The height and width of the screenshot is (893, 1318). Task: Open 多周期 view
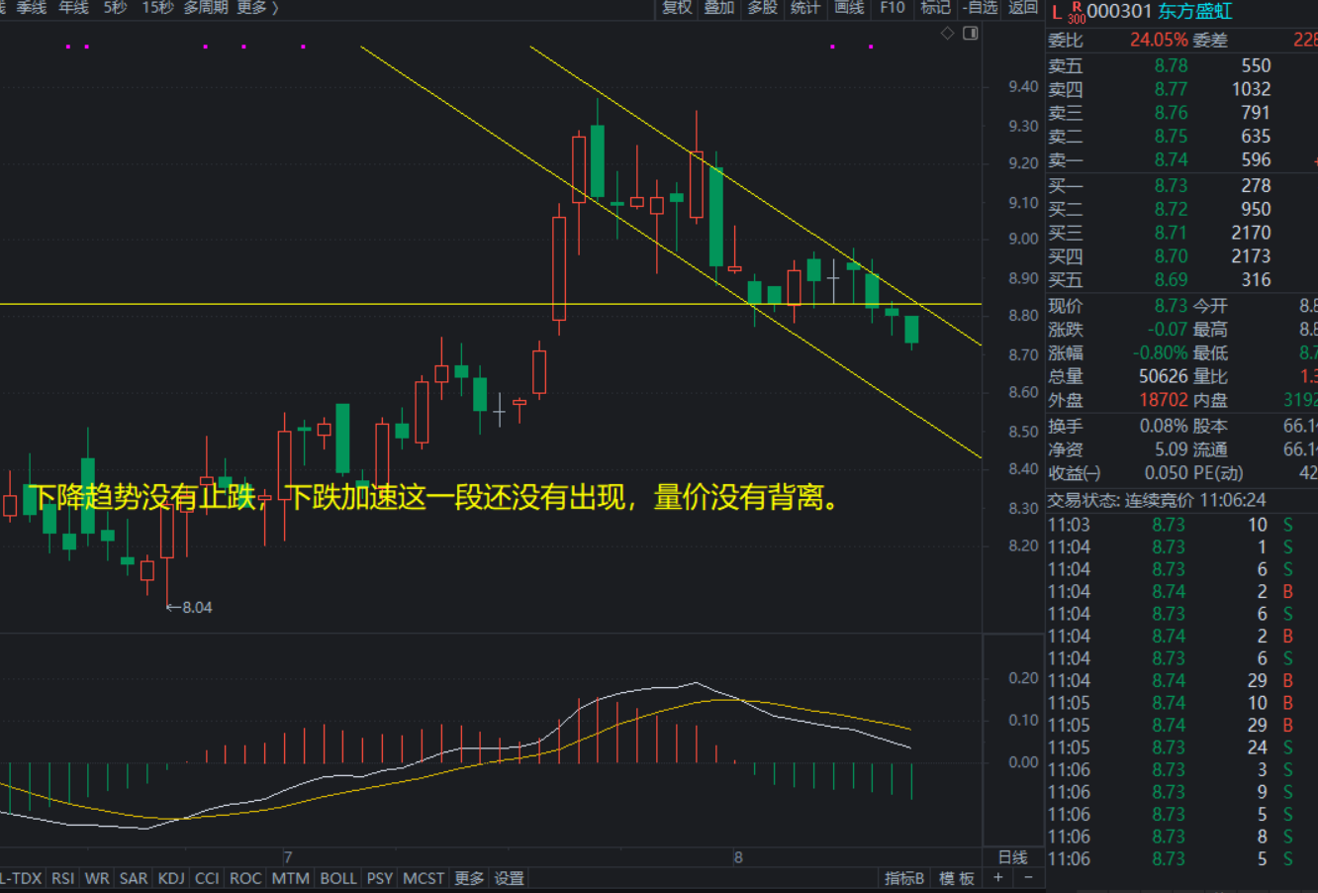(x=205, y=8)
